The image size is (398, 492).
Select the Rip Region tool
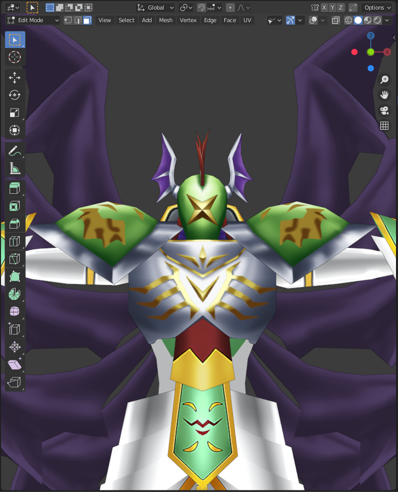[x=15, y=382]
